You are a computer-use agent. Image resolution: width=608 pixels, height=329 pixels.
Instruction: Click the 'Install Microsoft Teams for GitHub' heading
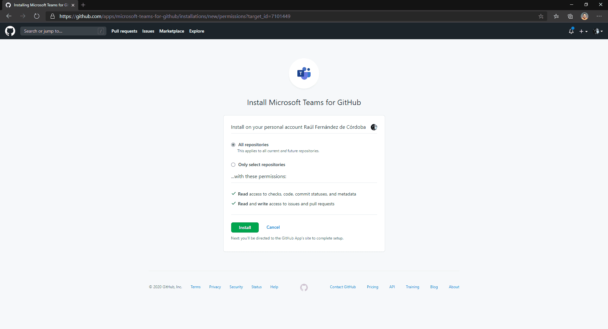pyautogui.click(x=304, y=102)
